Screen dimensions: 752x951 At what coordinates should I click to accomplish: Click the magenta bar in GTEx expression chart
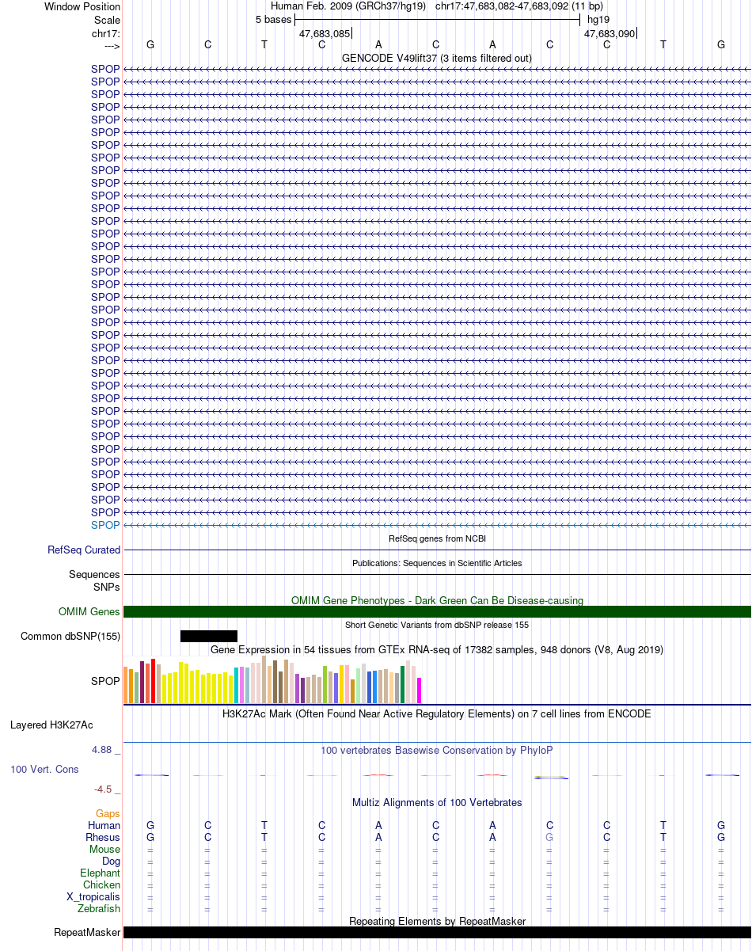420,690
